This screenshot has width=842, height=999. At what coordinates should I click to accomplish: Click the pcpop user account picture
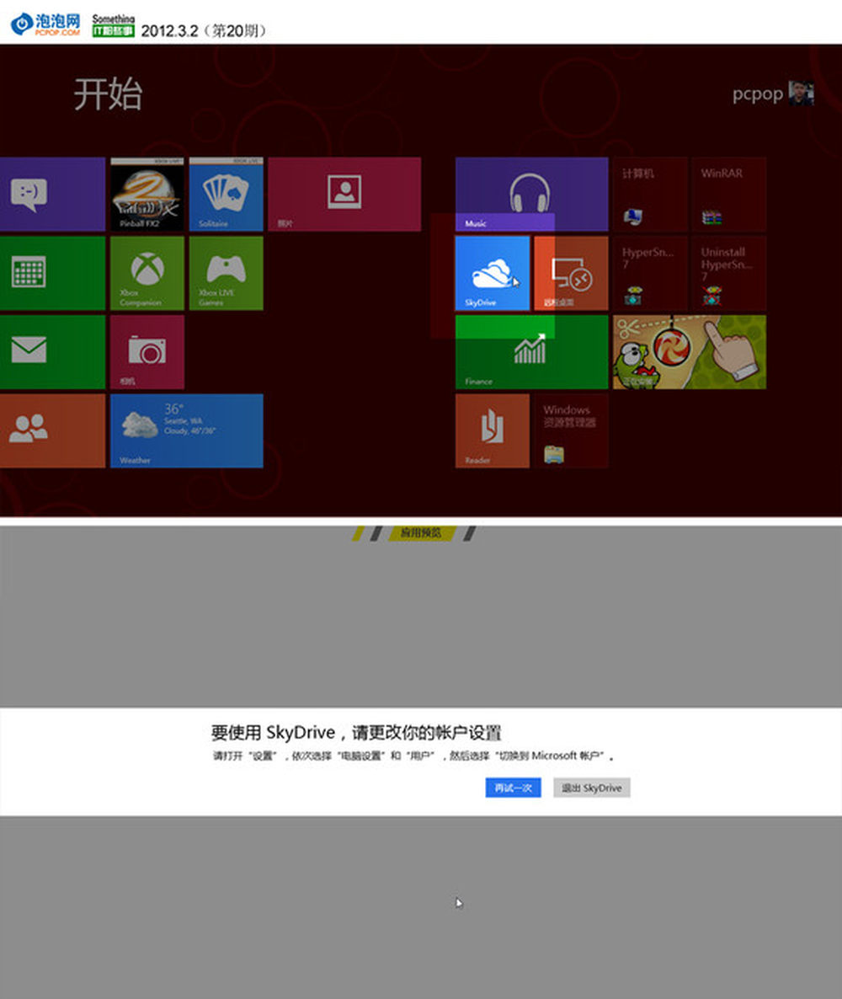[802, 93]
